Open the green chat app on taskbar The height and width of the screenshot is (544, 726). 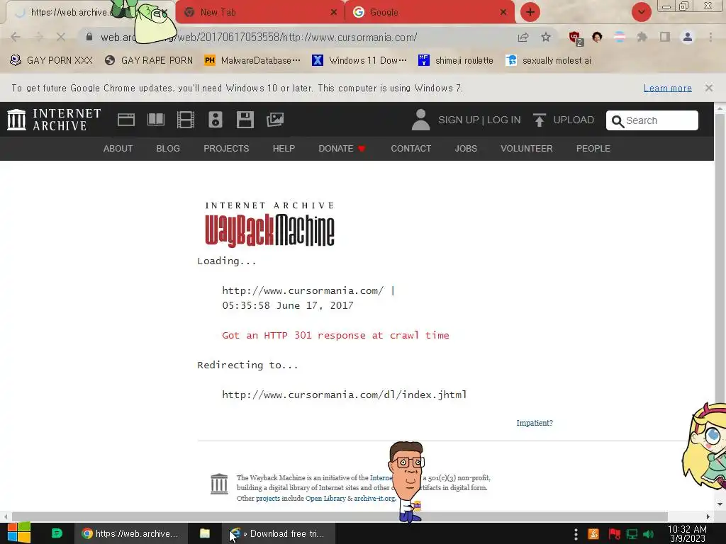pos(57,533)
